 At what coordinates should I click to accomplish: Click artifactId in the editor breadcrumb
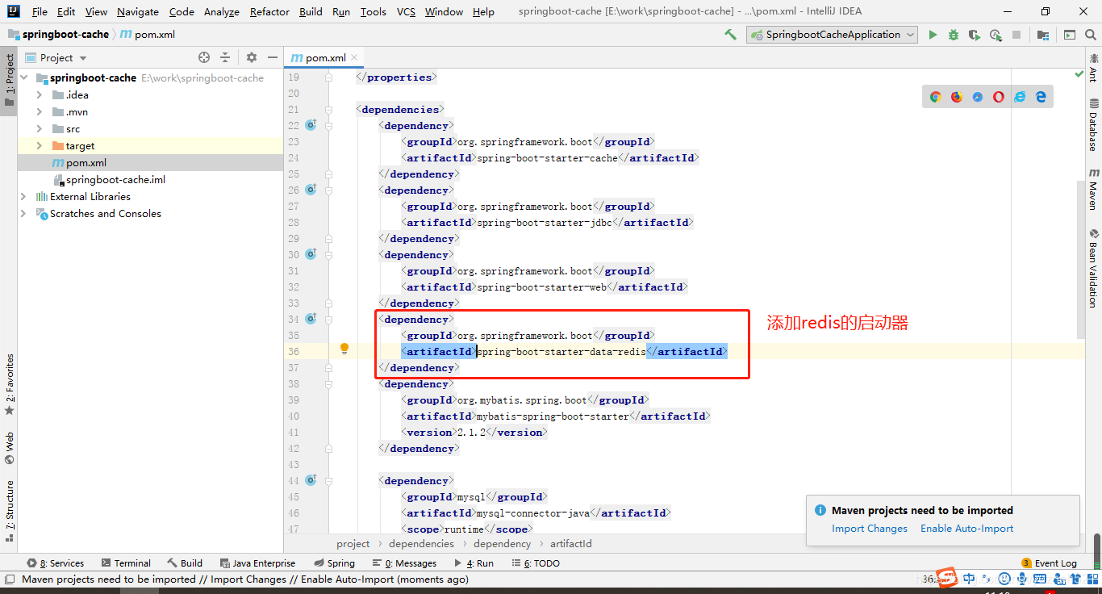[571, 543]
